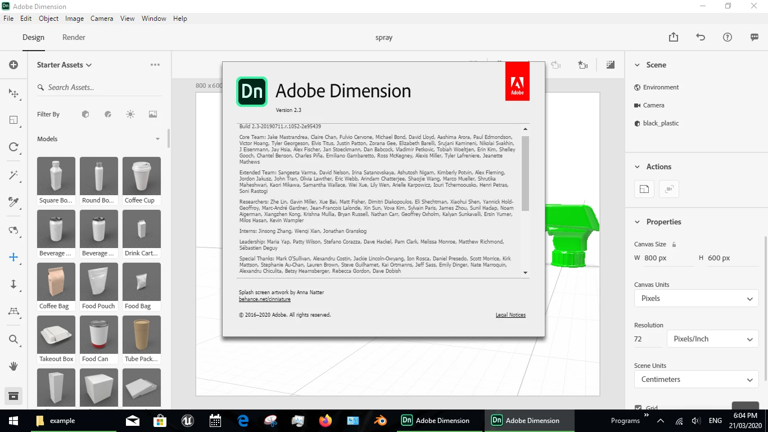Collapse the Models section arrow
The image size is (768, 432).
click(157, 139)
